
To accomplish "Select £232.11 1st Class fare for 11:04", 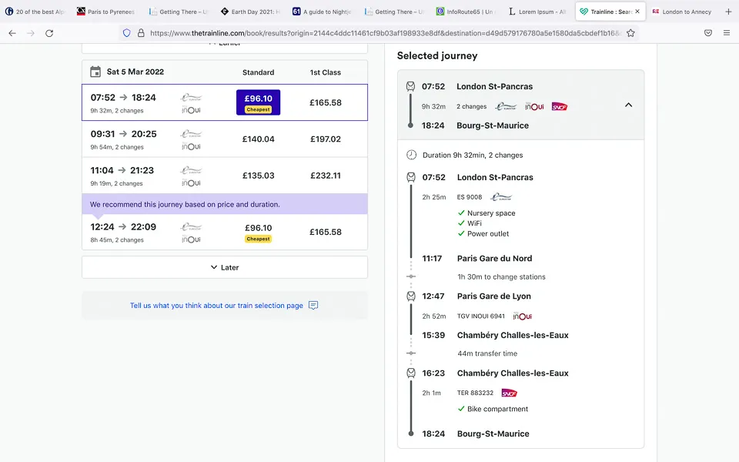I will click(325, 176).
